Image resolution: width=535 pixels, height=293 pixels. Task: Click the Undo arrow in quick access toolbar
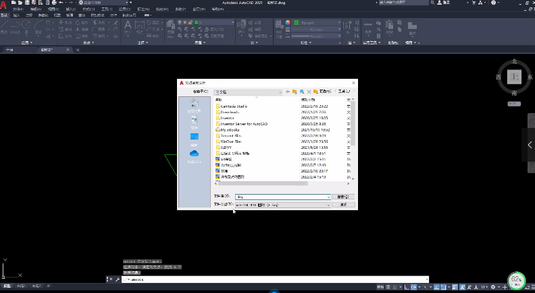(x=61, y=3)
